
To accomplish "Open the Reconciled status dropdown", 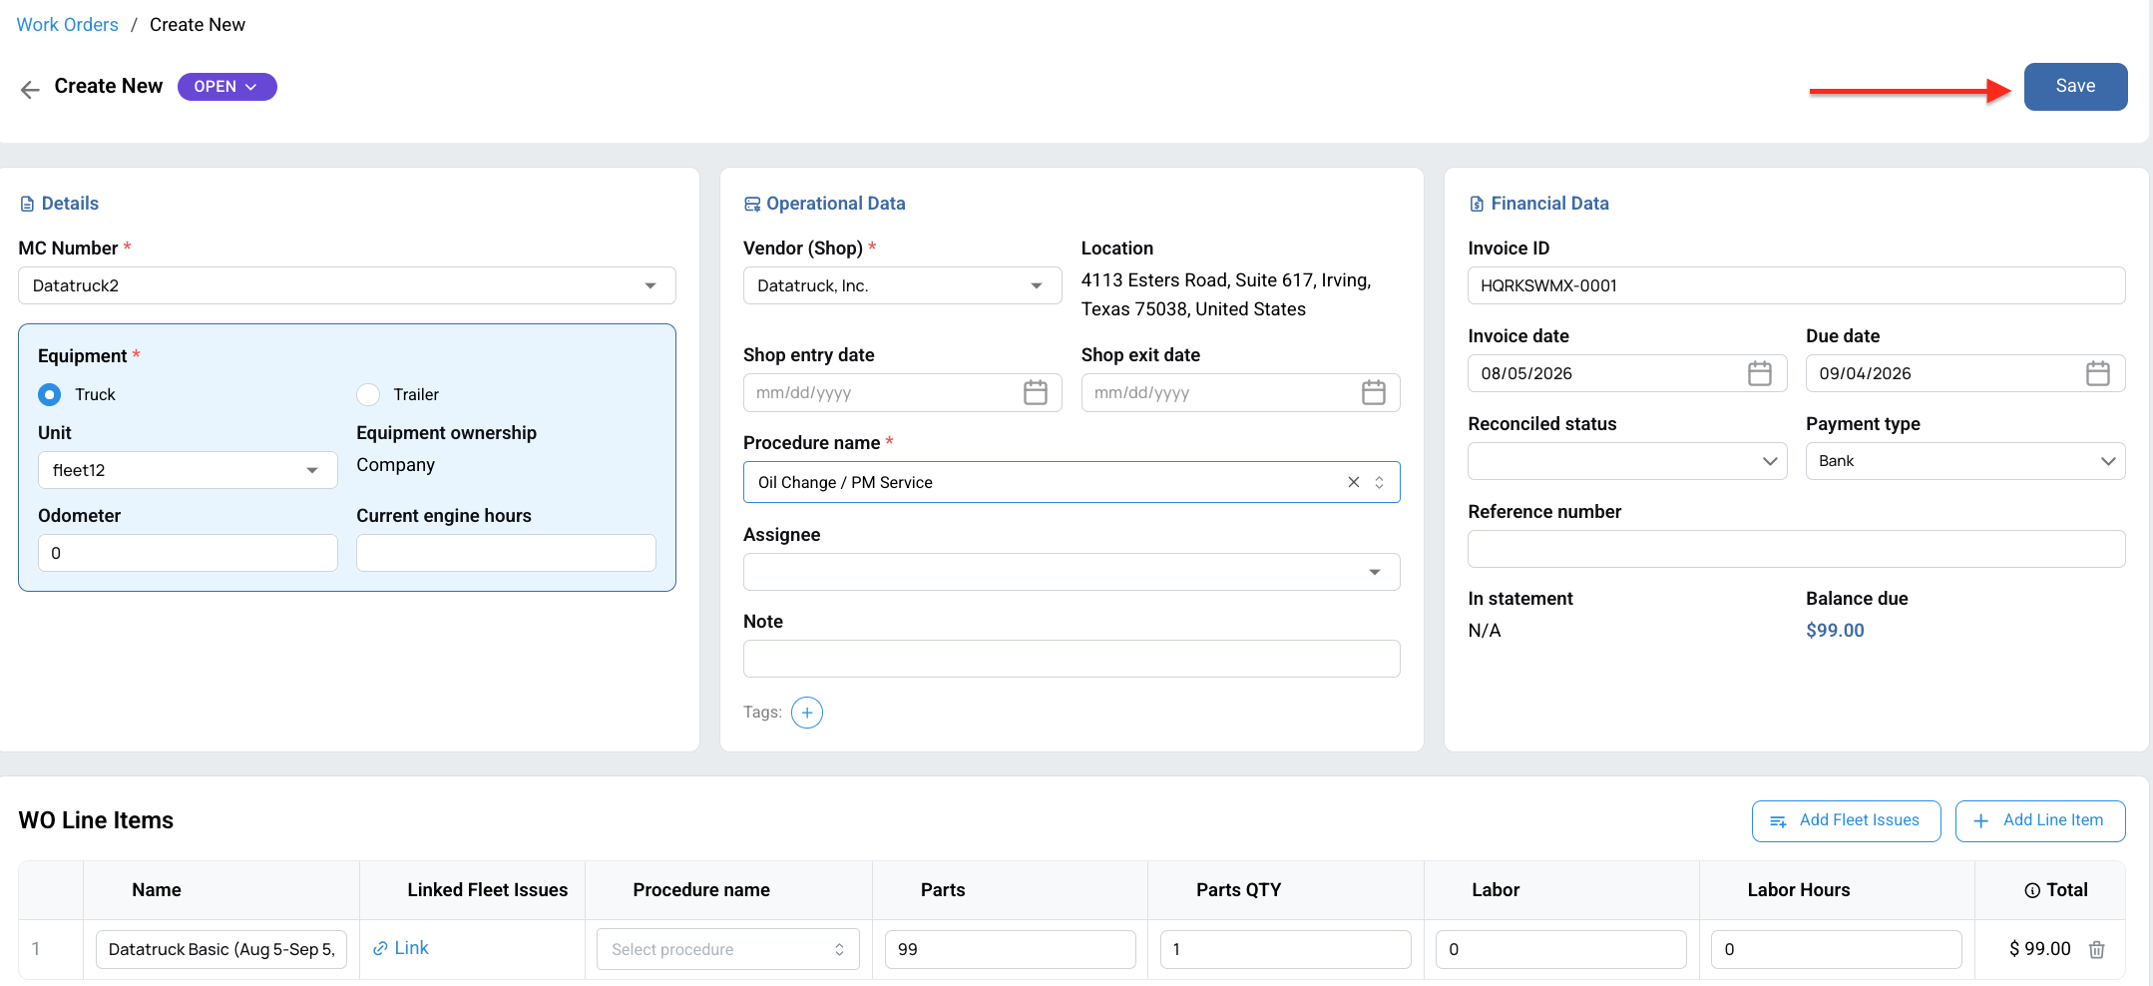I will pyautogui.click(x=1627, y=461).
